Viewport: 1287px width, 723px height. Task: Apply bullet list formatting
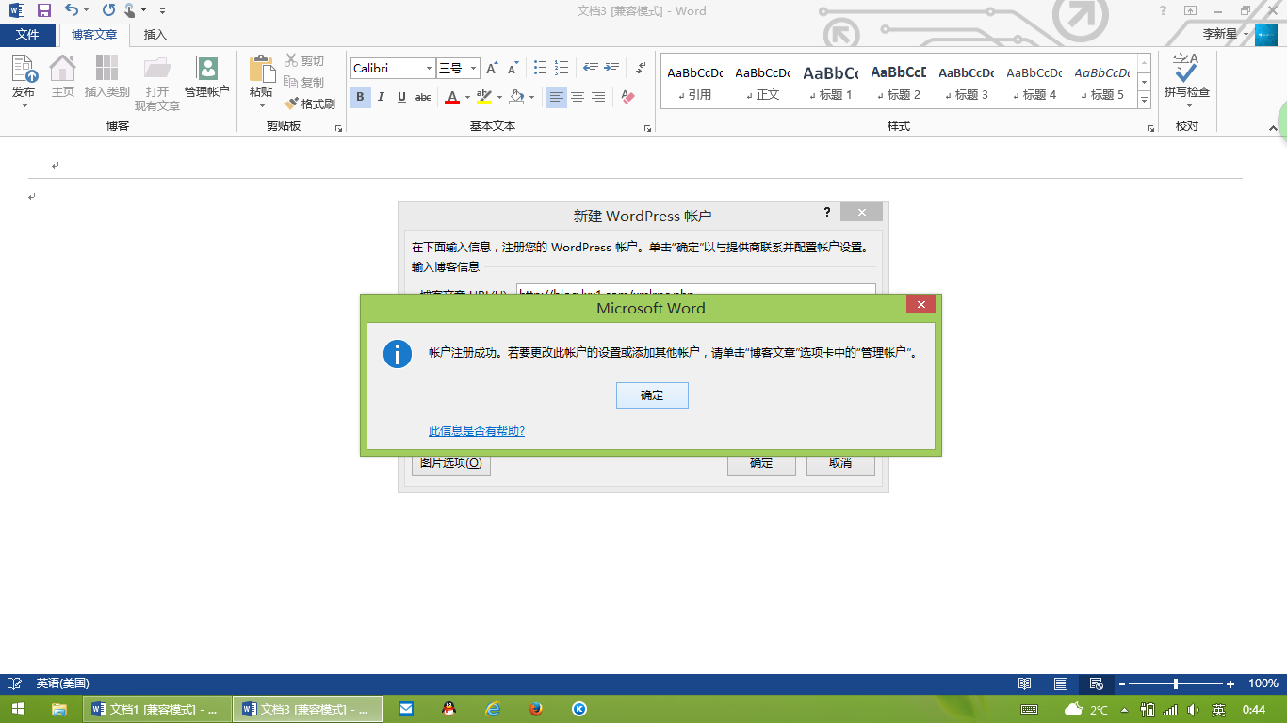[x=541, y=69]
